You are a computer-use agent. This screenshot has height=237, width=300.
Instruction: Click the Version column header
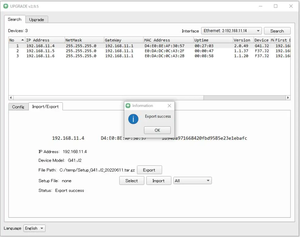(x=243, y=40)
